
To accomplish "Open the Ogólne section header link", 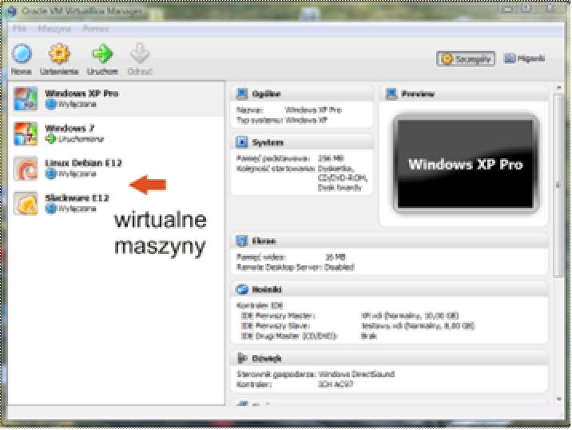I will [x=266, y=94].
